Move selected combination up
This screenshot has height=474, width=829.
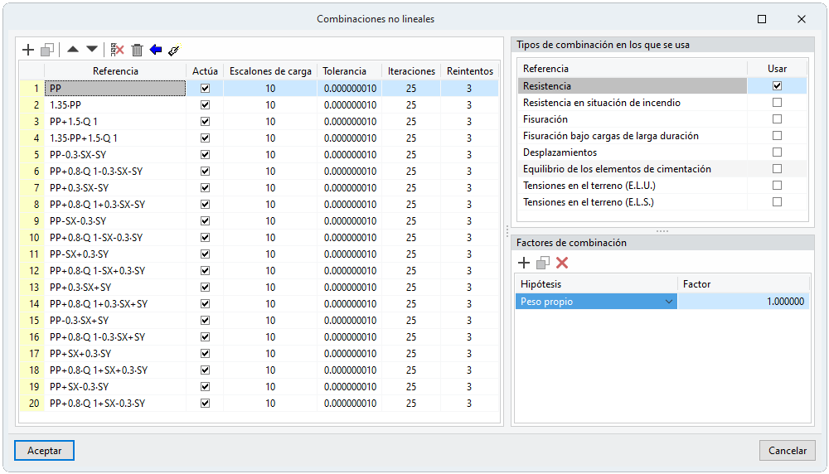click(73, 50)
